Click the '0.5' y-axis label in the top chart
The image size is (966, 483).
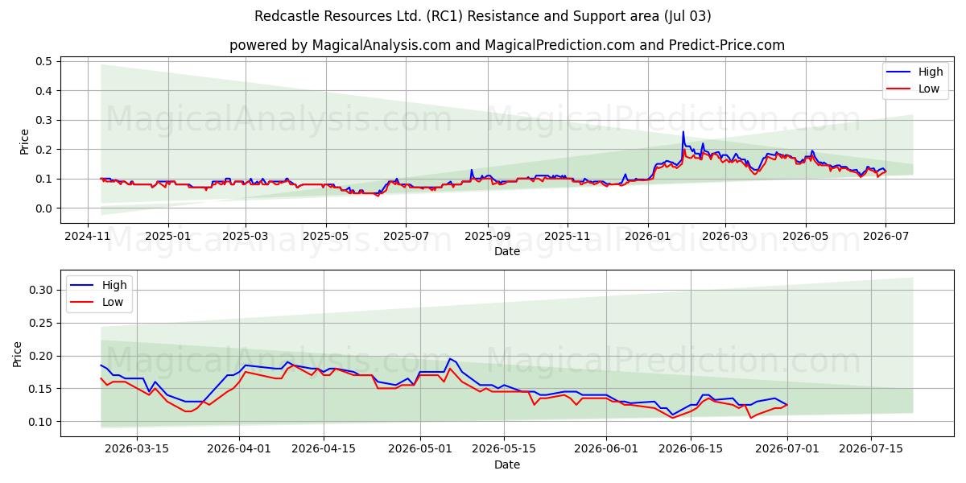44,61
